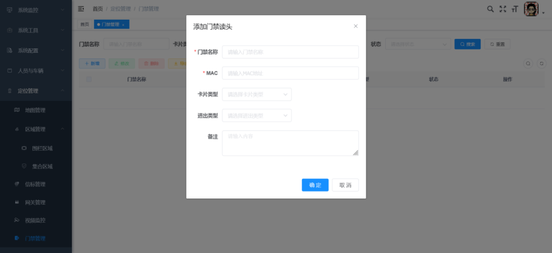The width and height of the screenshot is (552, 253).
Task: Click the round refresh icon above table
Action: tap(542, 64)
